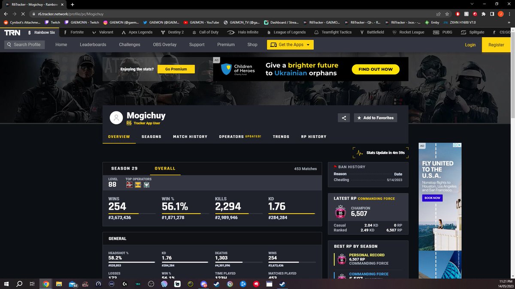Open the Emby bookmark
The height and width of the screenshot is (289, 515).
point(432,22)
